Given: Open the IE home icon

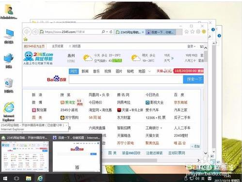Looking at the screenshot, I should [187, 31].
